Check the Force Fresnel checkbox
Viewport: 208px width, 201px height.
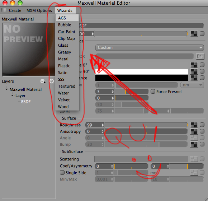153,91
